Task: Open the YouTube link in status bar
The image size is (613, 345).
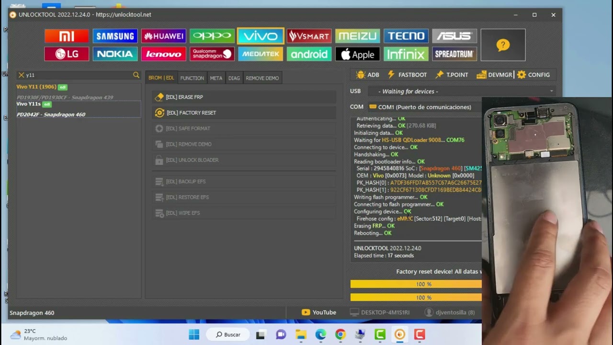Action: (319, 312)
